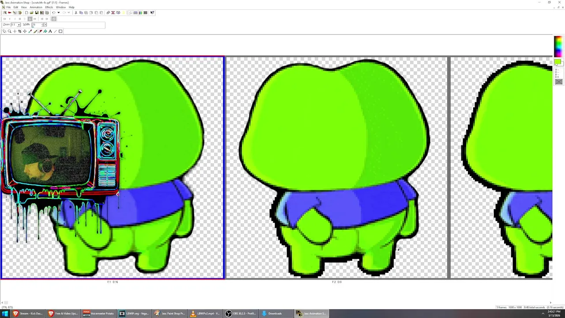Open the Window menu
This screenshot has height=318, width=565.
61,7
